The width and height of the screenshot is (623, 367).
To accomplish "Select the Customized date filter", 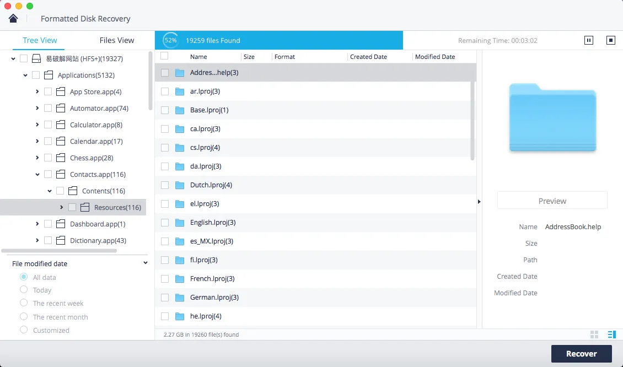I will [24, 330].
